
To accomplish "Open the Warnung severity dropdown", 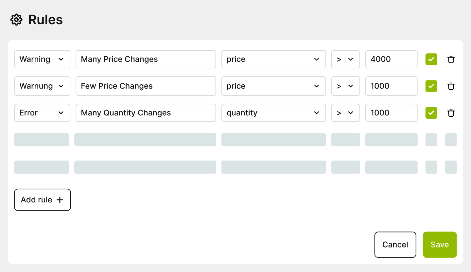I will point(42,86).
